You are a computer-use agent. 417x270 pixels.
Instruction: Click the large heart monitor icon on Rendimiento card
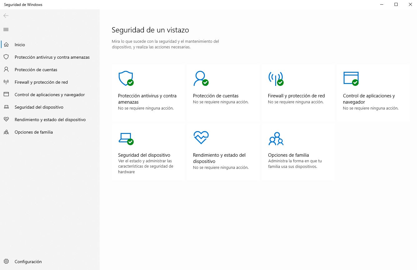coord(201,138)
